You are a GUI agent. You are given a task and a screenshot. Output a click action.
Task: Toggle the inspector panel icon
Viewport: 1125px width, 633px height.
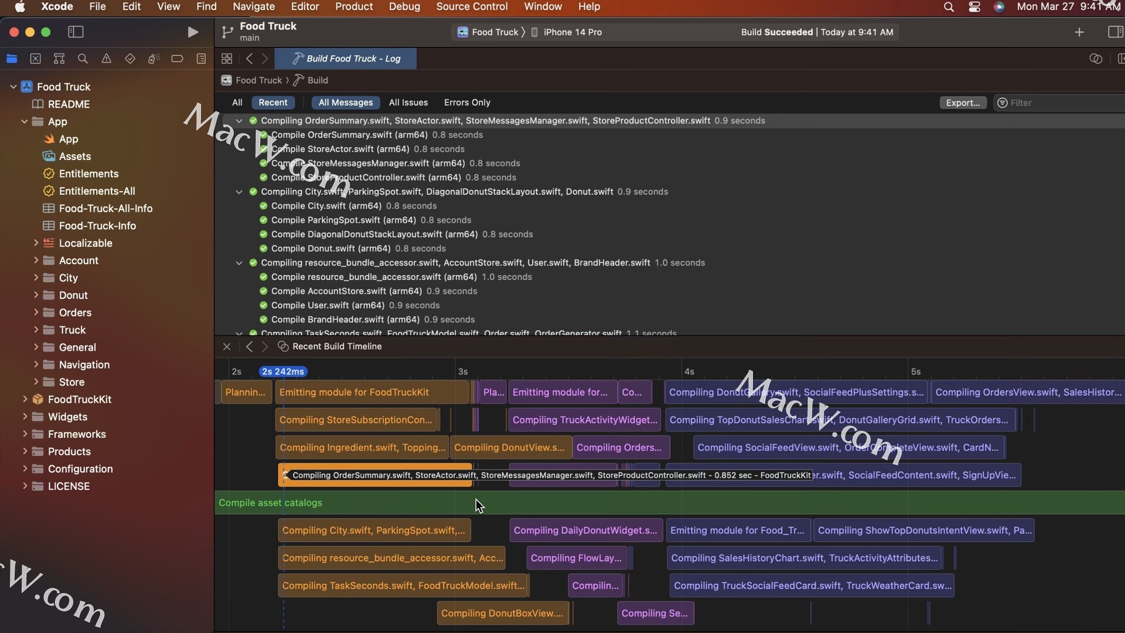click(1116, 32)
